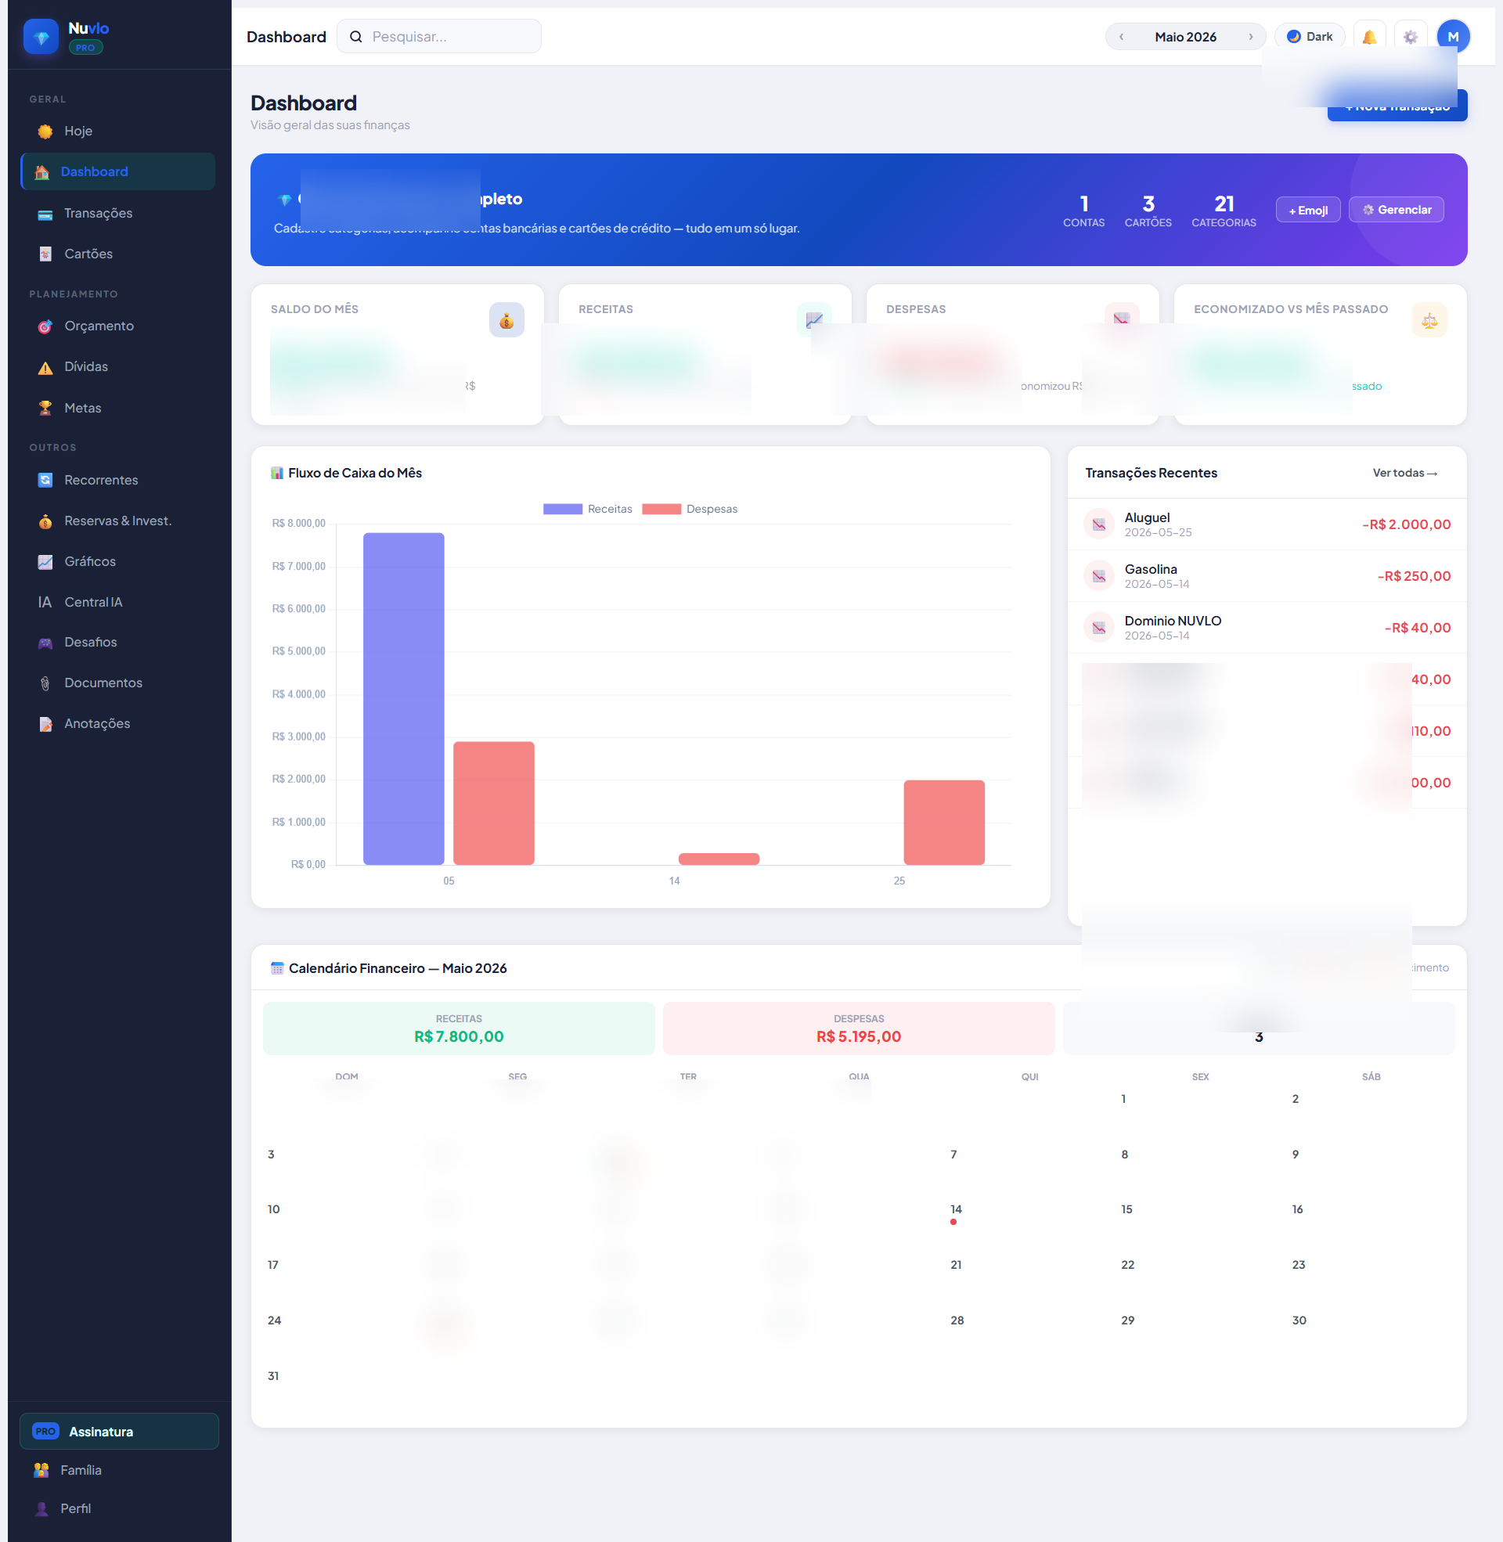Click the Pesquisar search field
This screenshot has height=1542, width=1503.
coord(439,35)
